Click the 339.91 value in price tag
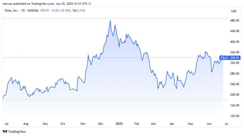 pos(234,58)
